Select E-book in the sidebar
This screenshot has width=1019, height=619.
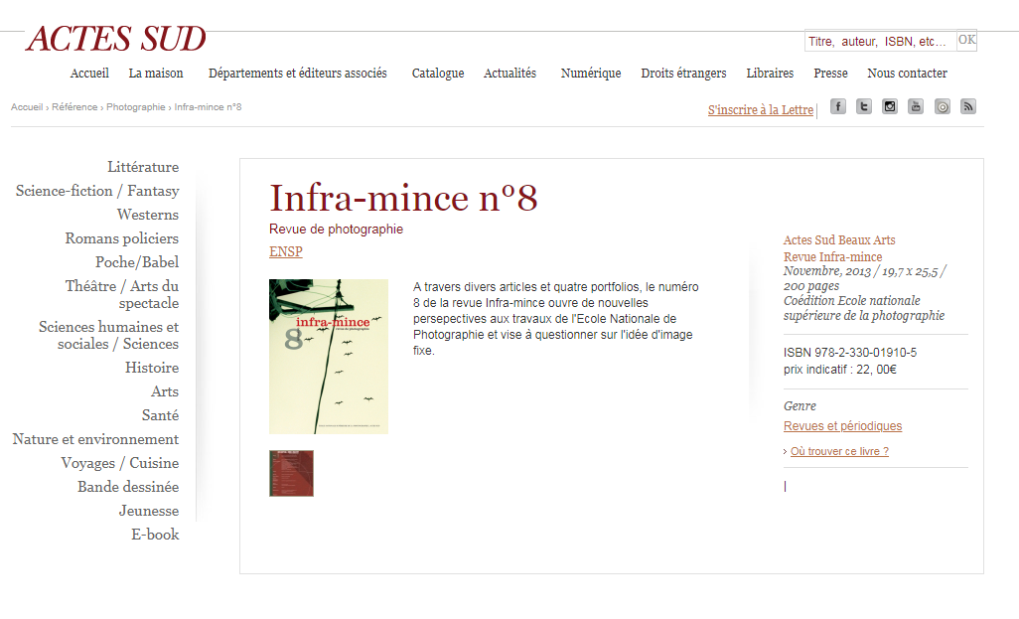click(155, 536)
